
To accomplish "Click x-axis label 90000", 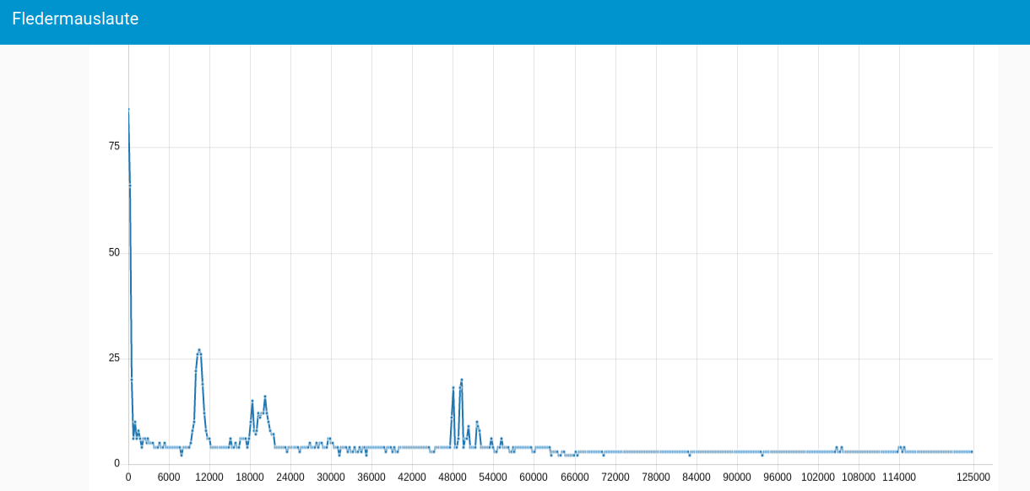I will coord(737,478).
